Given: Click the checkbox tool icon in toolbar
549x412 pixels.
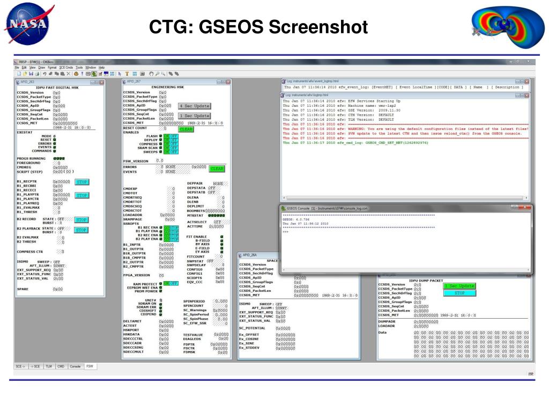Looking at the screenshot, I should pos(100,74).
